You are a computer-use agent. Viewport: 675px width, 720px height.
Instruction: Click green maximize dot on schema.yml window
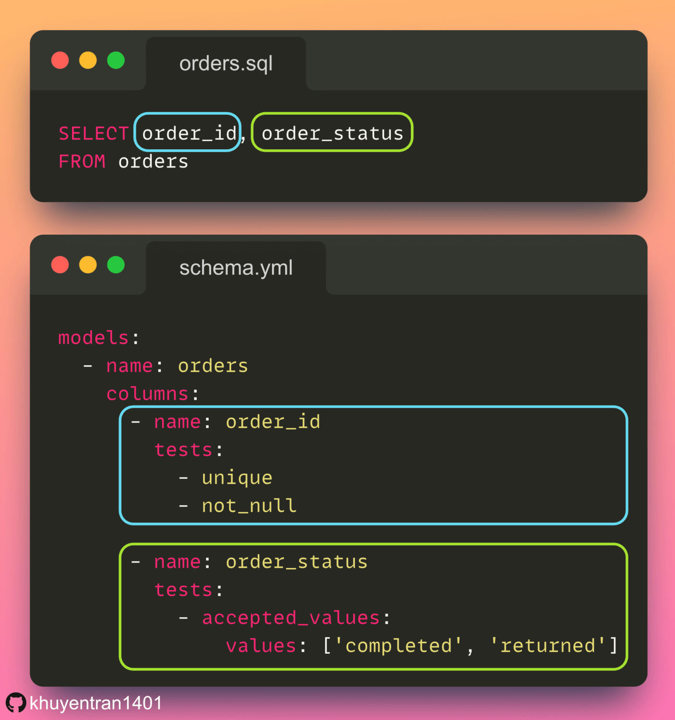[116, 265]
